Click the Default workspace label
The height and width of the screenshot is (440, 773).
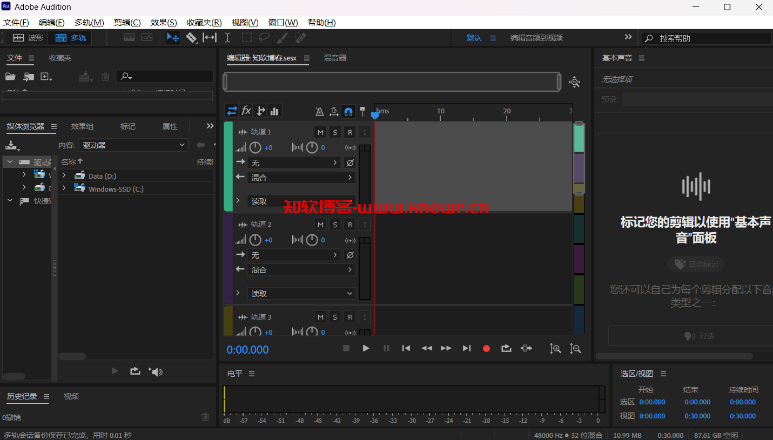474,38
